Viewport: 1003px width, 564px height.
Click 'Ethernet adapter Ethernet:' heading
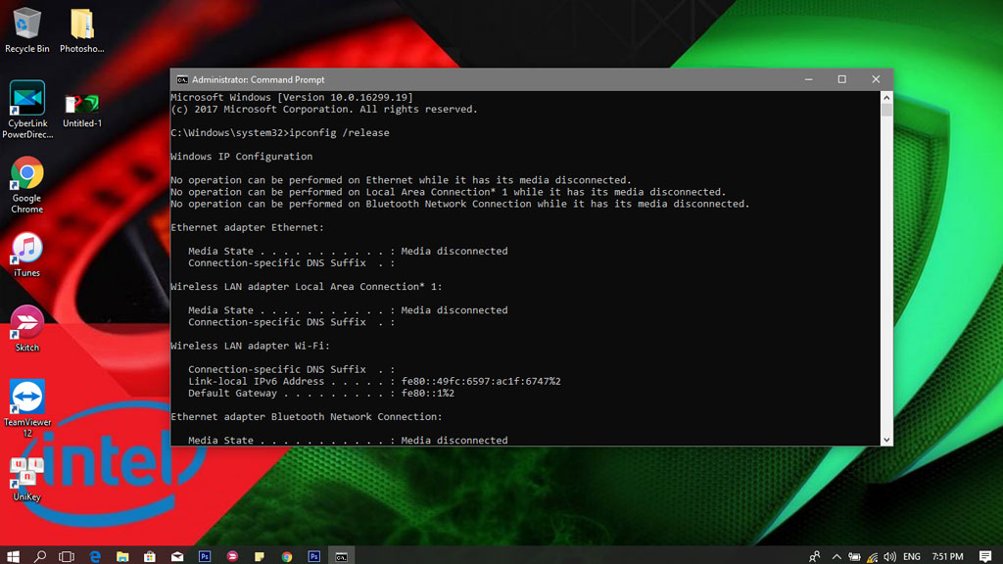point(248,227)
